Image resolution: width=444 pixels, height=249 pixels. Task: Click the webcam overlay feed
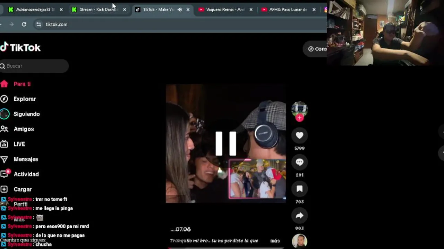[x=385, y=33]
